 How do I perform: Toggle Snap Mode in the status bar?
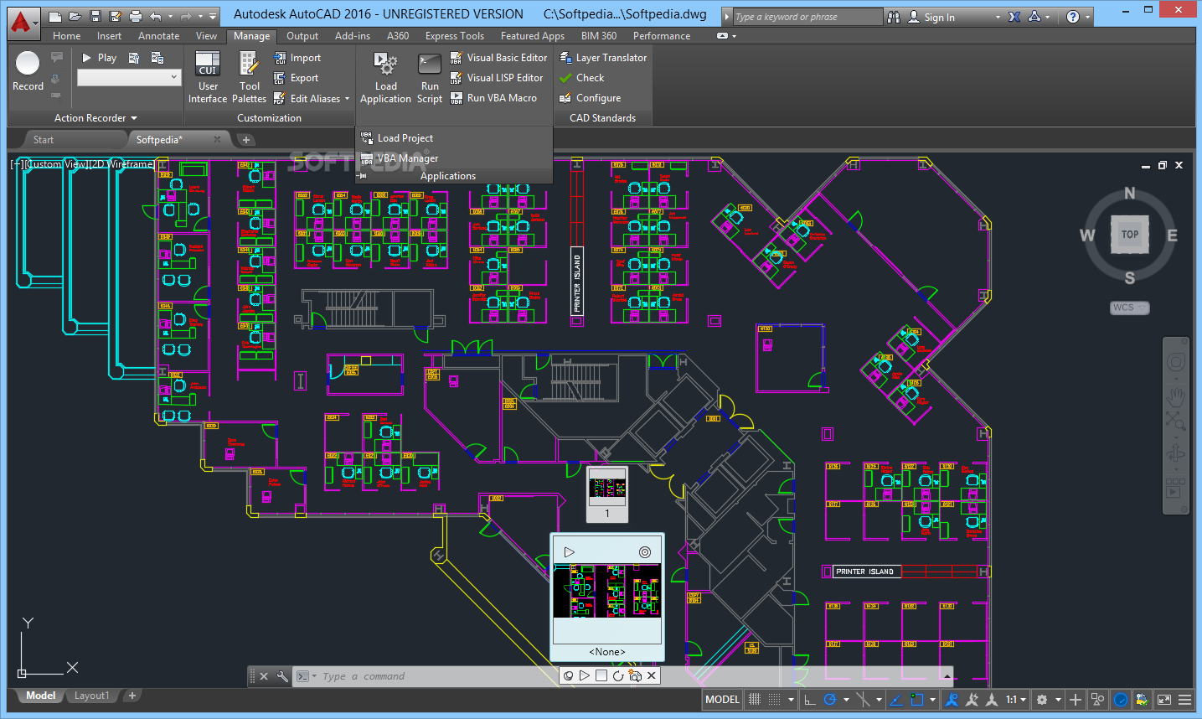coord(755,699)
